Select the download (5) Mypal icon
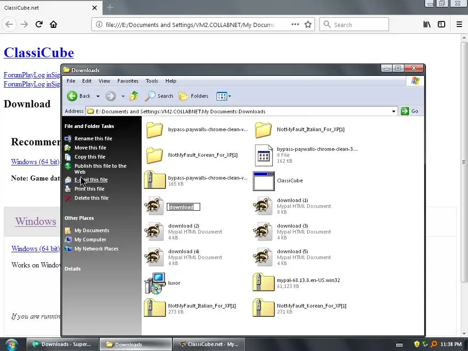The height and width of the screenshot is (351, 468). click(263, 257)
